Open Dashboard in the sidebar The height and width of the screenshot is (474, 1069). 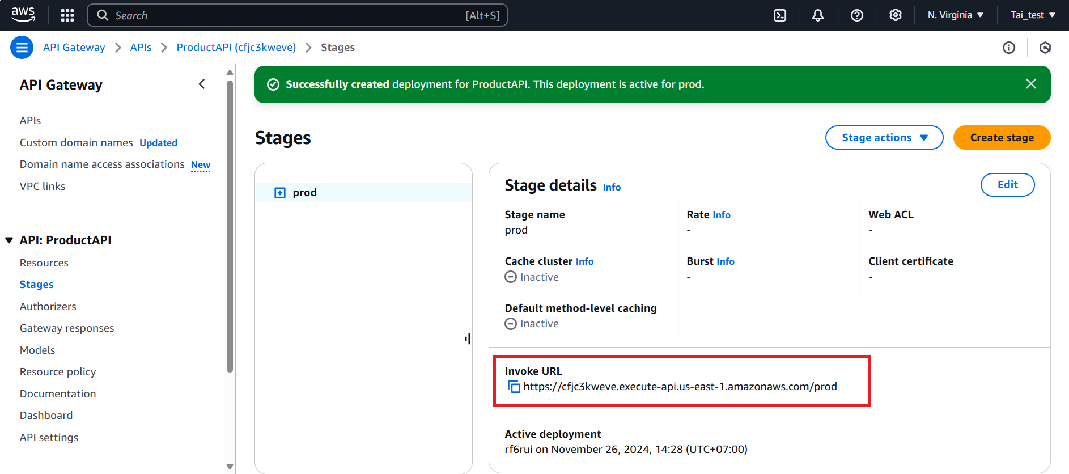tap(46, 416)
